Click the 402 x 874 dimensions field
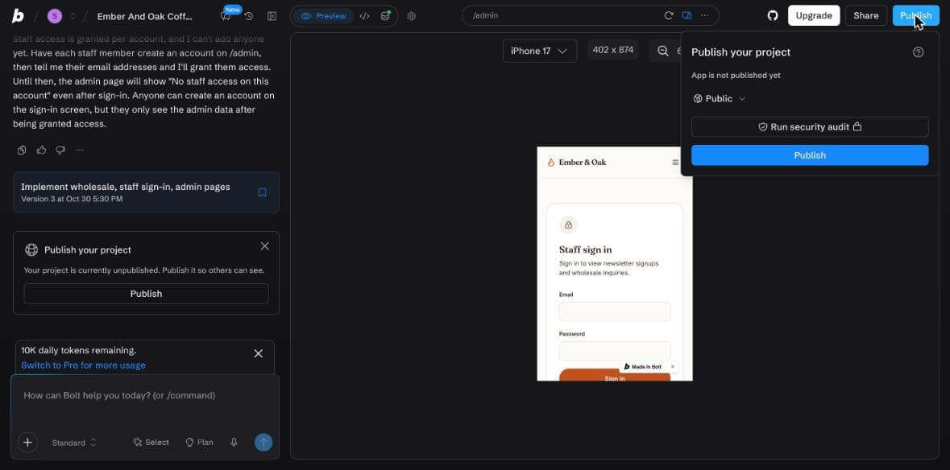Viewport: 950px width, 470px height. (x=613, y=50)
